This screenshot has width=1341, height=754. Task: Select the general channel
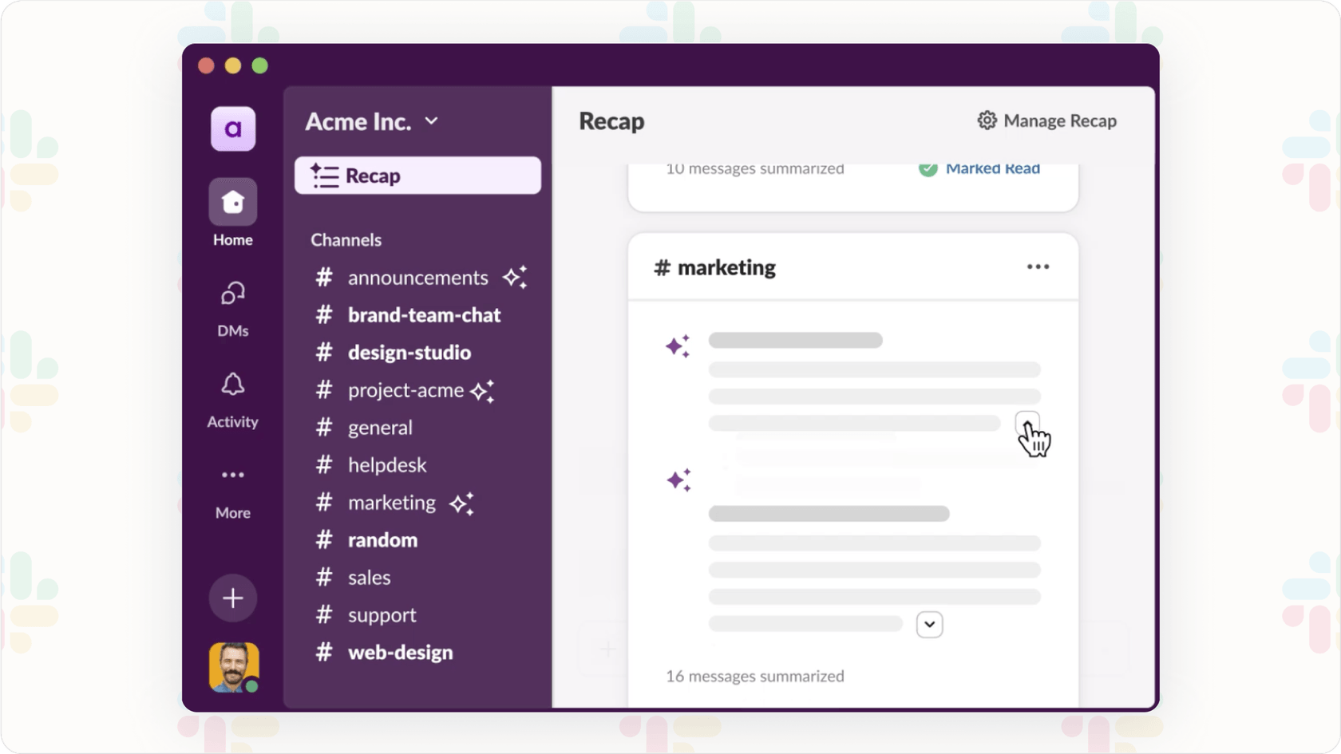379,428
